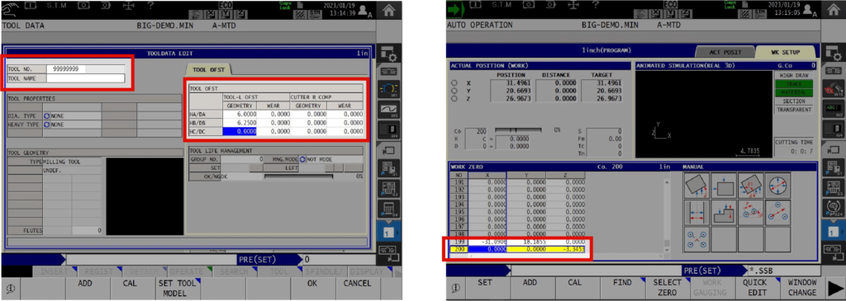Click the green auto-operation arrow icon
The image size is (846, 301).
point(456,9)
